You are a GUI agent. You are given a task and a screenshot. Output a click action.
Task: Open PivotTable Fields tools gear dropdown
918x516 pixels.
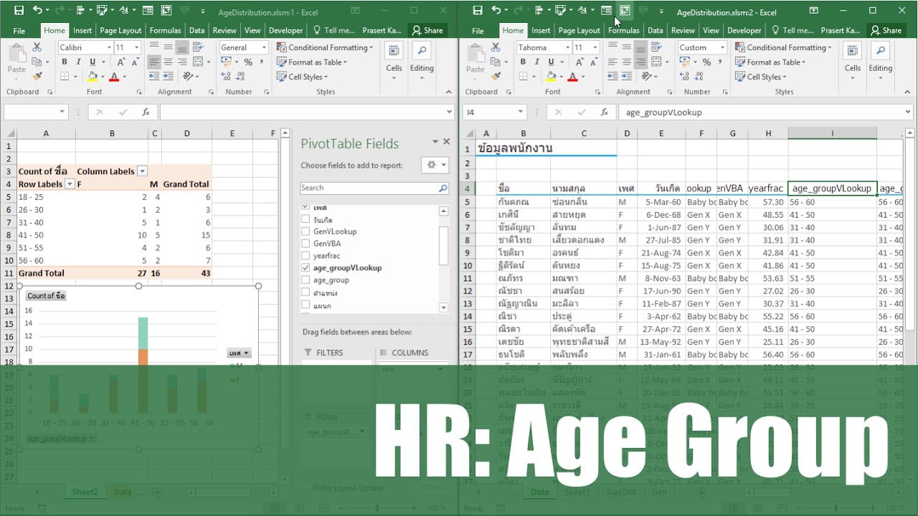pos(434,165)
